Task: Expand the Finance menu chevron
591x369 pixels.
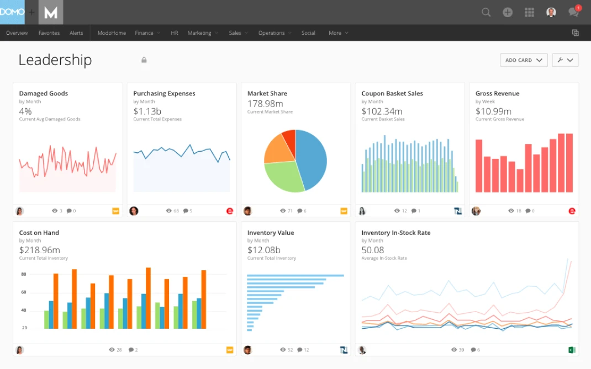Action: click(x=158, y=33)
